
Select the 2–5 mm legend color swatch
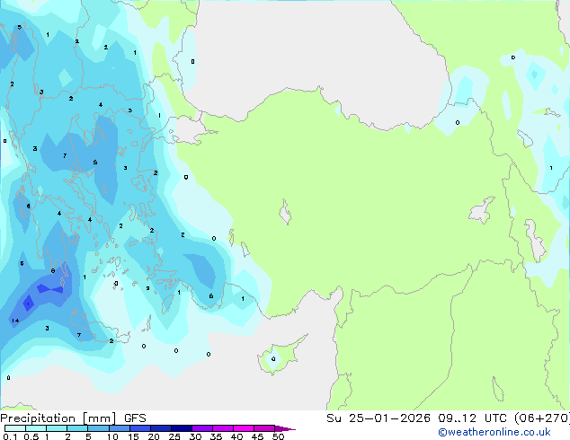[x=77, y=428]
